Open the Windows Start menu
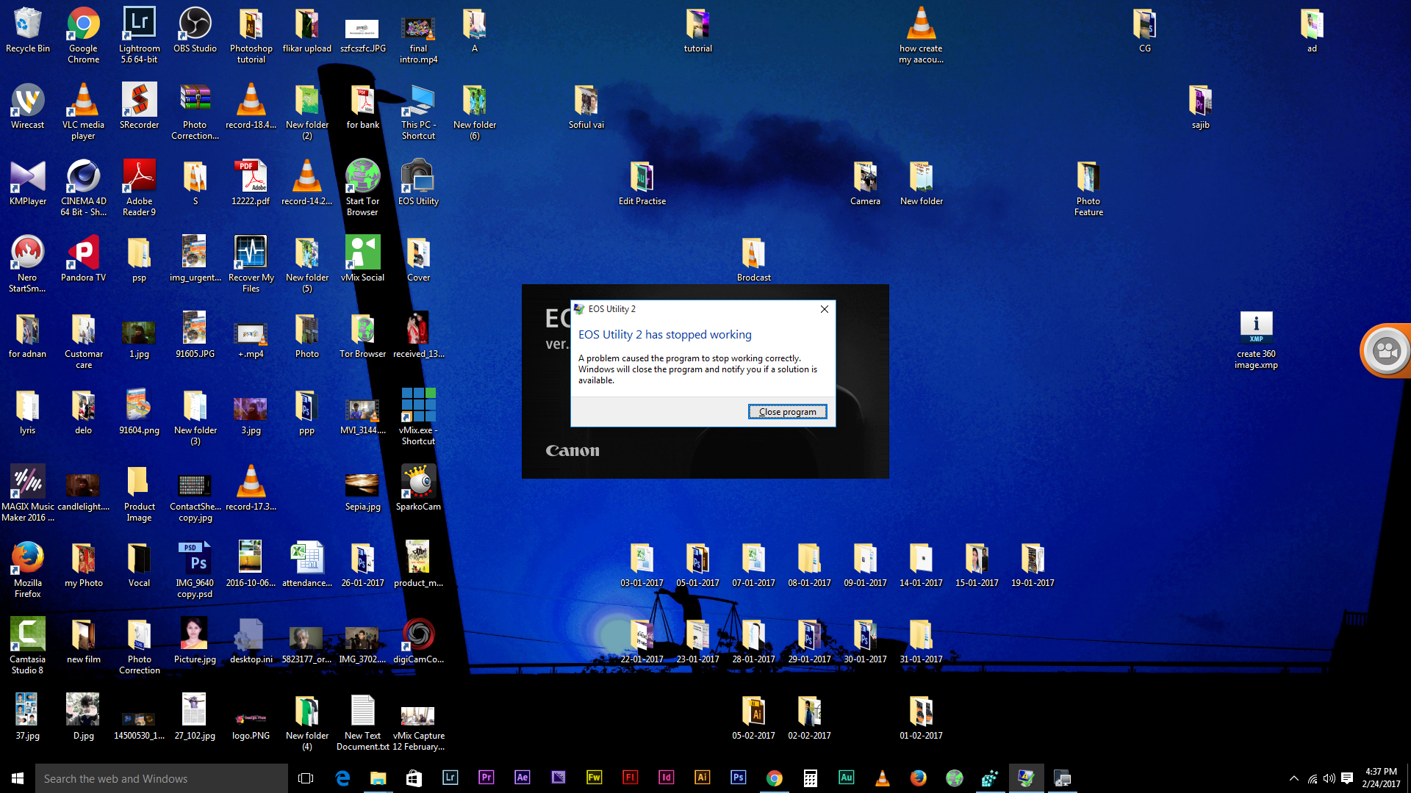This screenshot has height=793, width=1411. (18, 778)
